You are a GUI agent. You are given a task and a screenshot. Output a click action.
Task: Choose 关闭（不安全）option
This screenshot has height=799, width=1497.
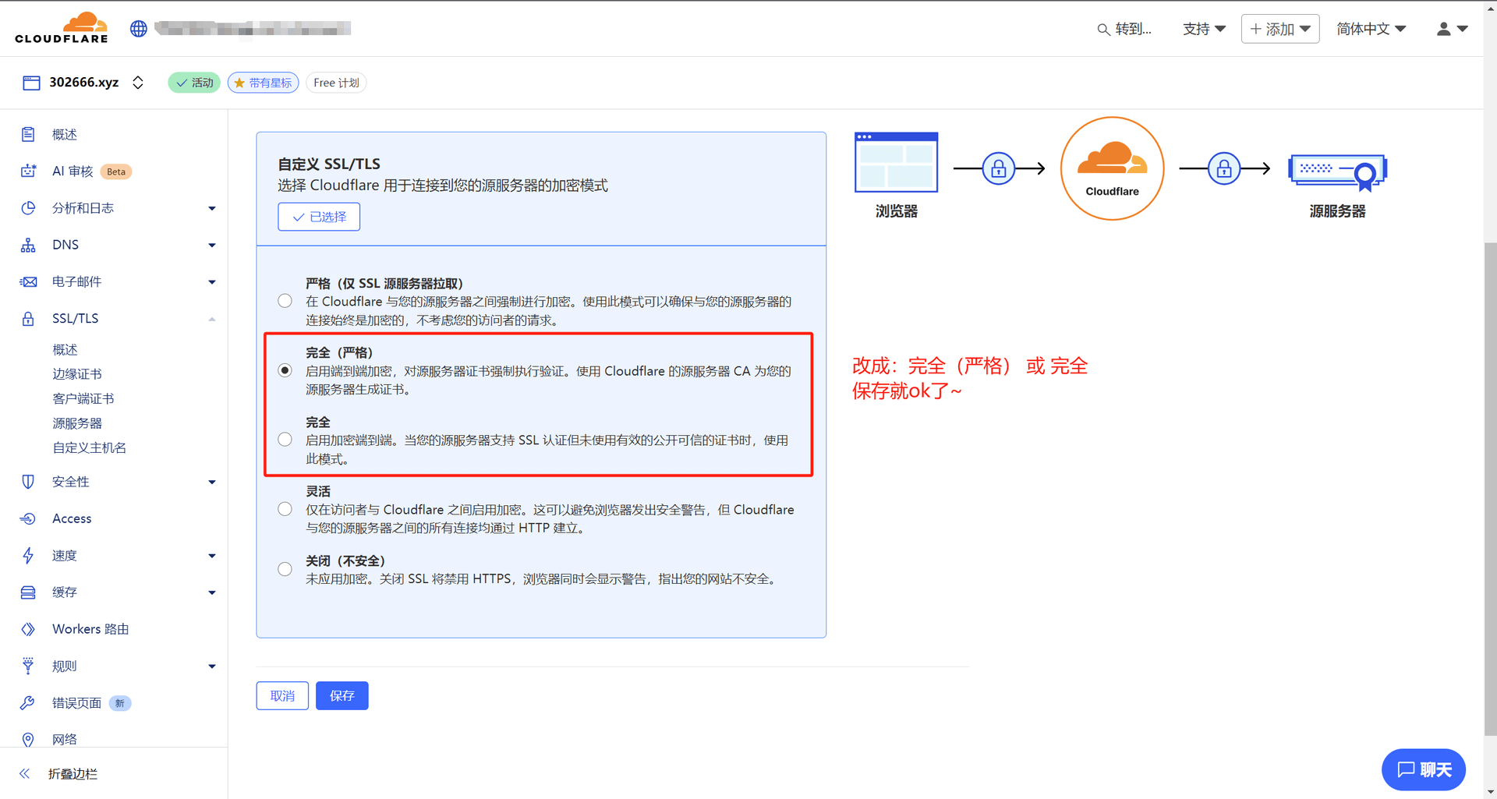click(285, 568)
